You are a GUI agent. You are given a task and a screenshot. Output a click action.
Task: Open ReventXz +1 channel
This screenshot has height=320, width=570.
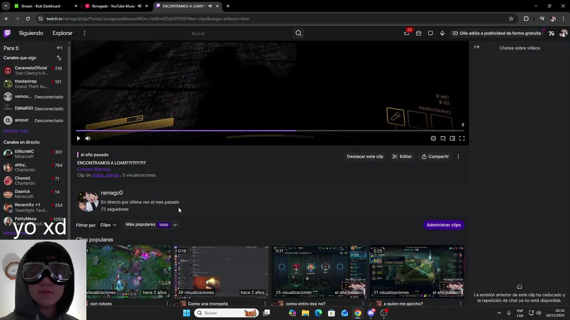coord(34,208)
